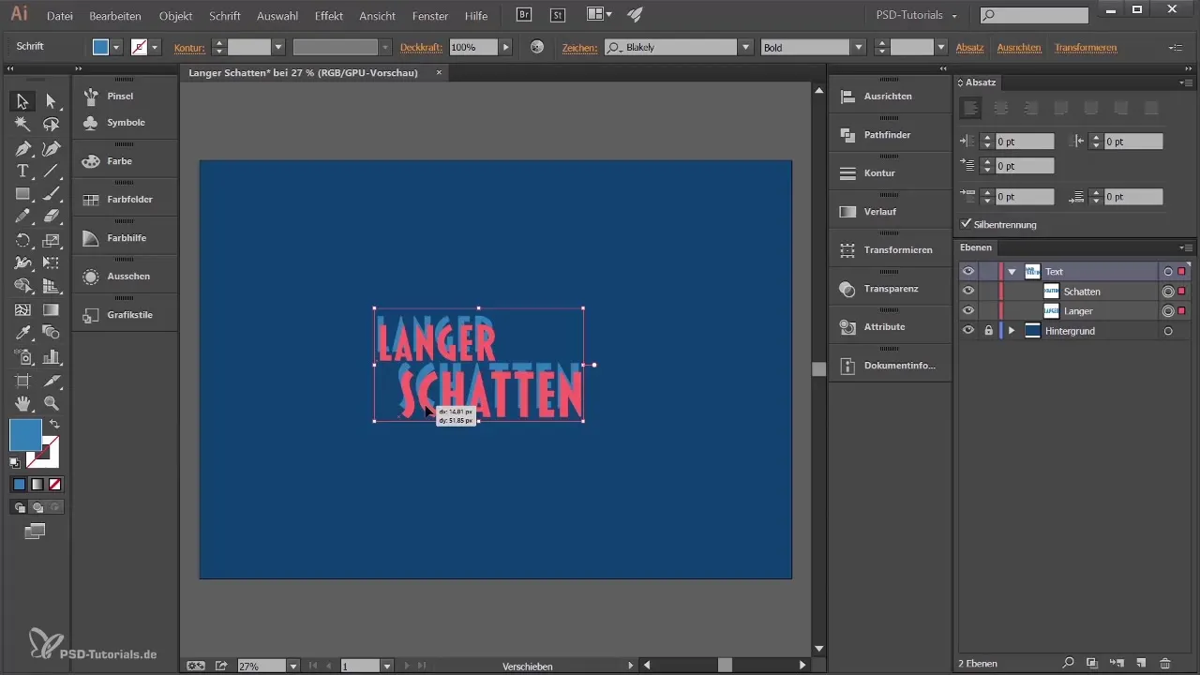Open the Datei menu
The height and width of the screenshot is (675, 1200).
(60, 16)
